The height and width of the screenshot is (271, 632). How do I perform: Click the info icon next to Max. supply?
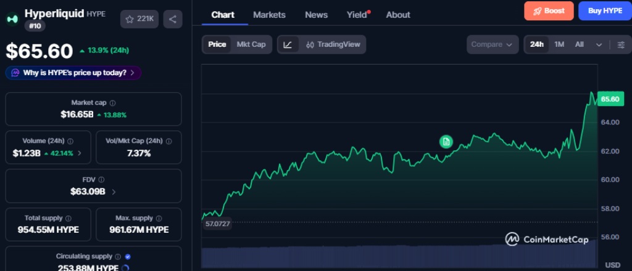(159, 218)
